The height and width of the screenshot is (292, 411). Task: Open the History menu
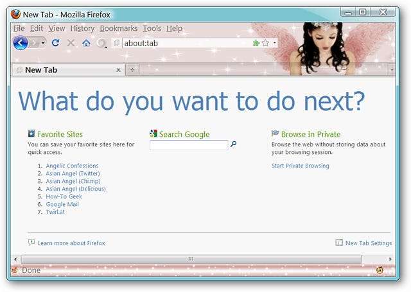82,28
